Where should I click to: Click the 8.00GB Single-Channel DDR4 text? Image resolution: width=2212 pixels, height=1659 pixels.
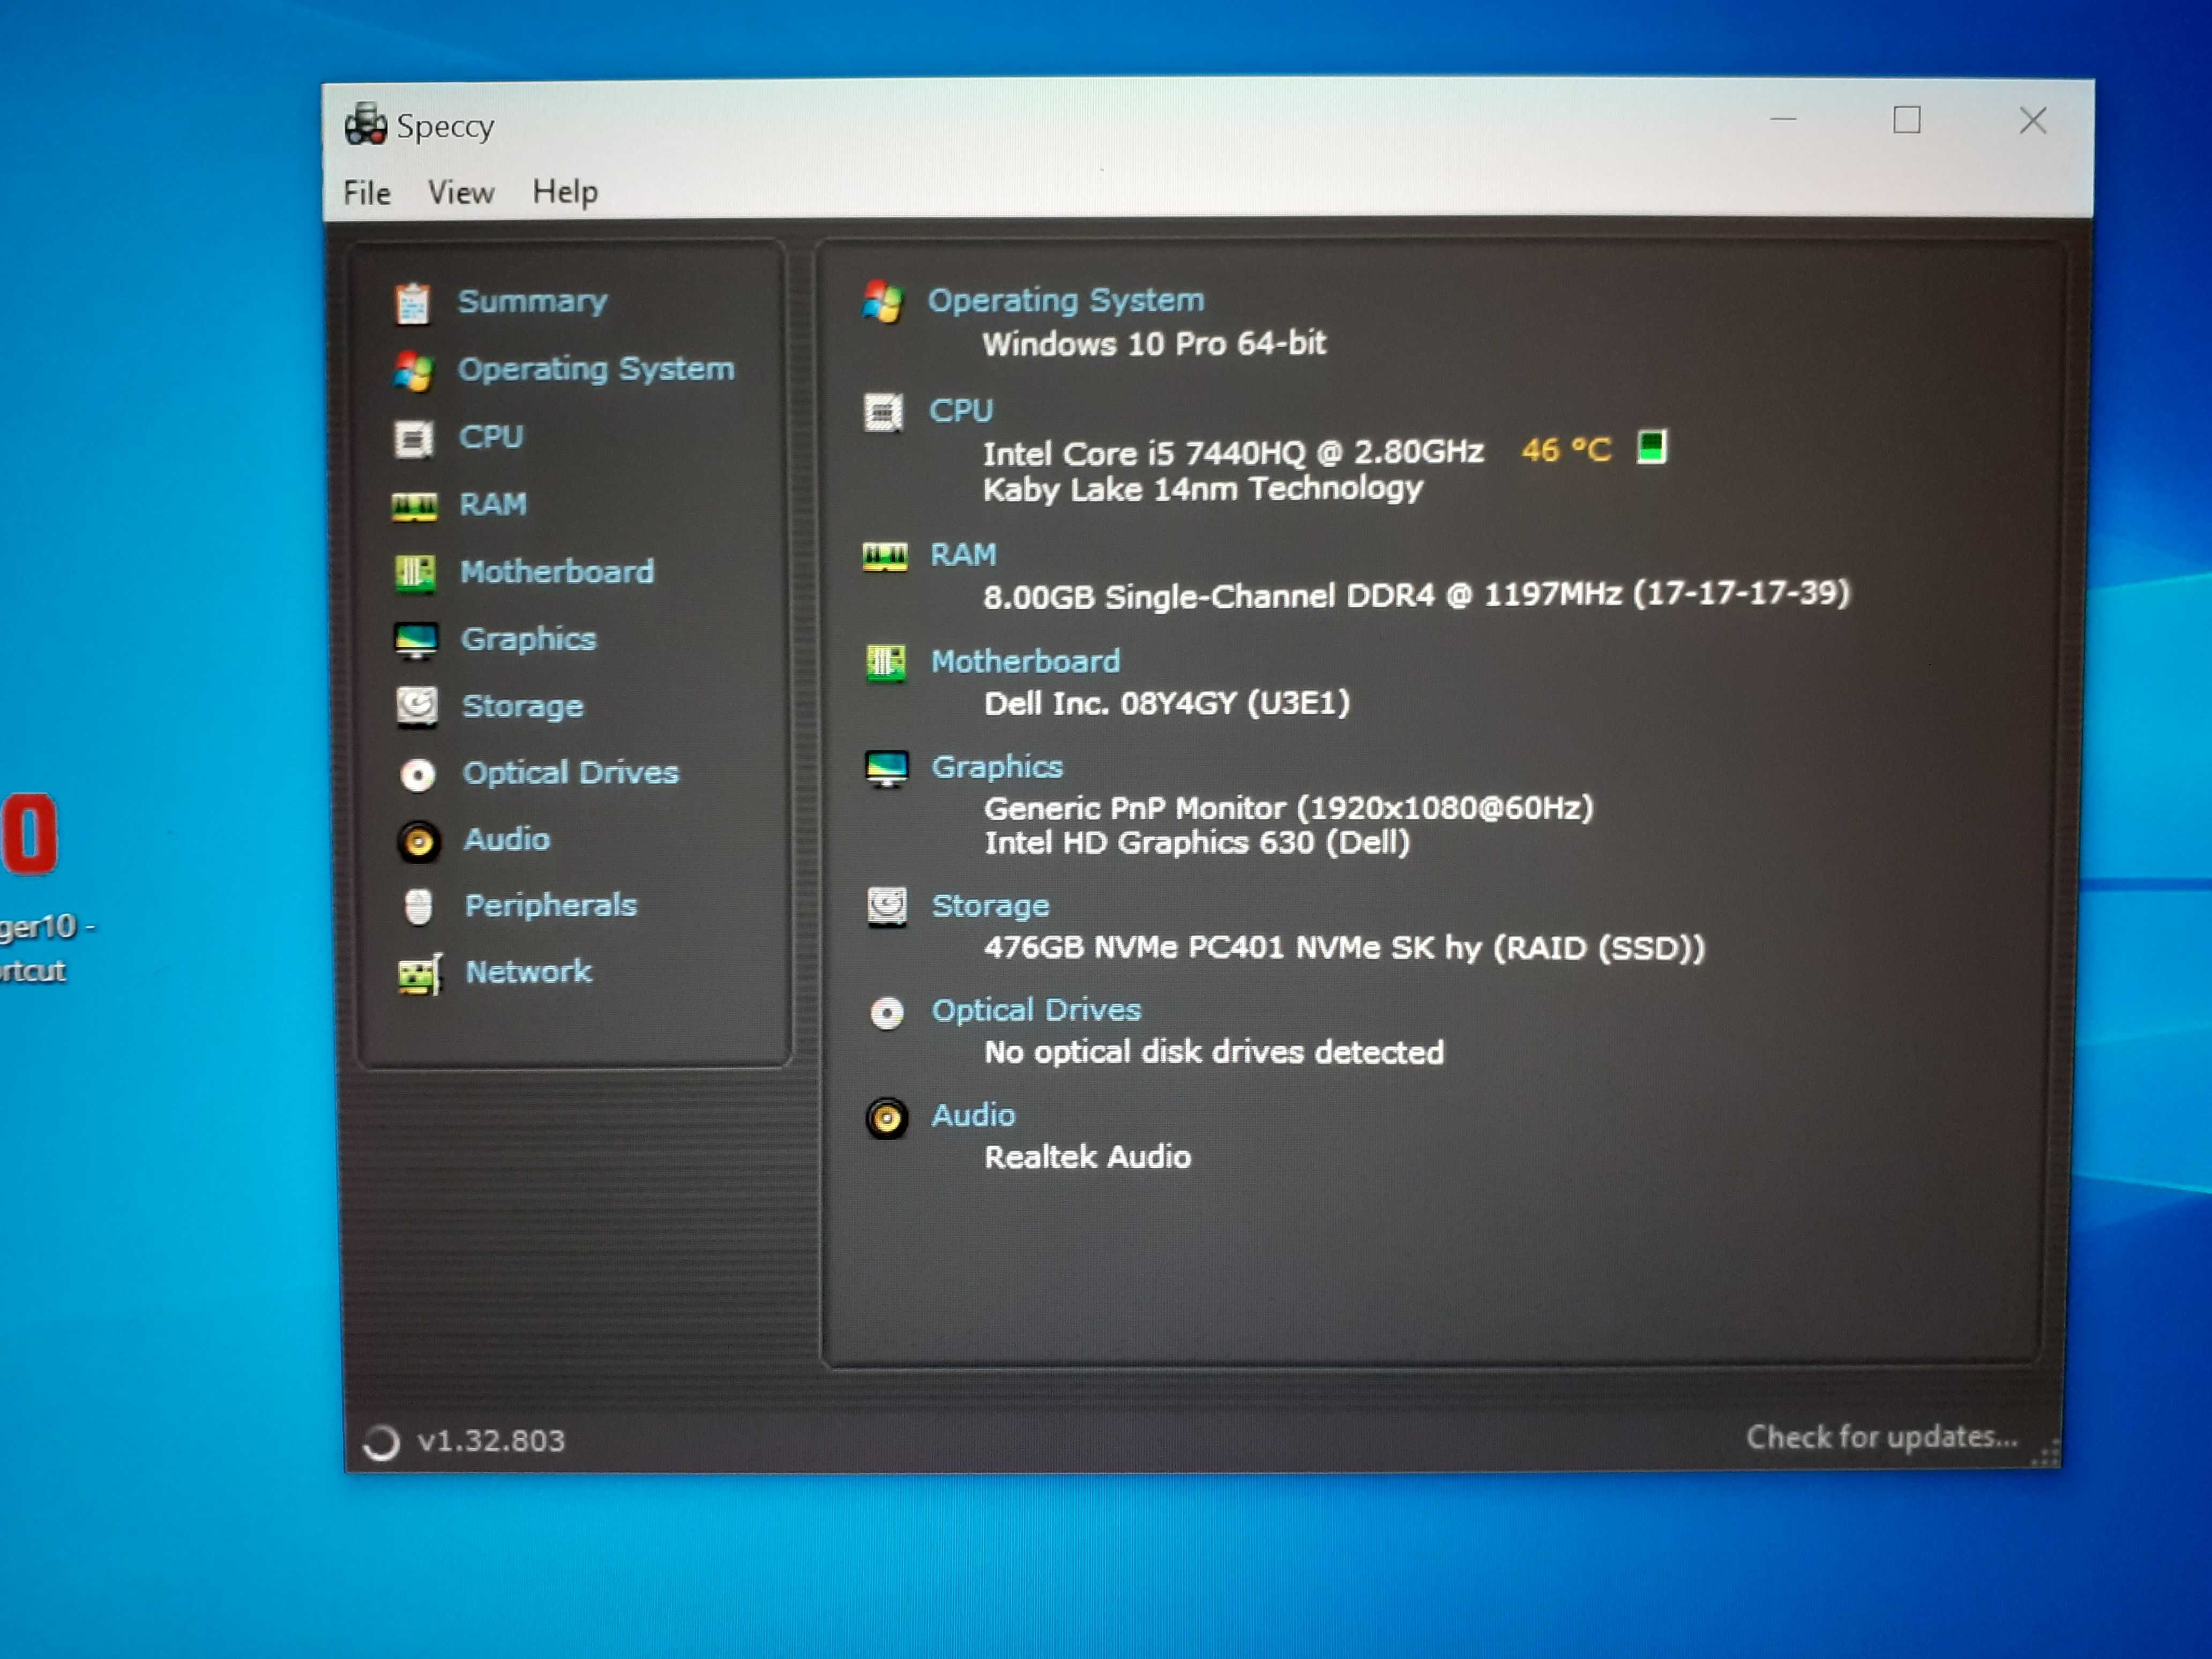point(1416,595)
